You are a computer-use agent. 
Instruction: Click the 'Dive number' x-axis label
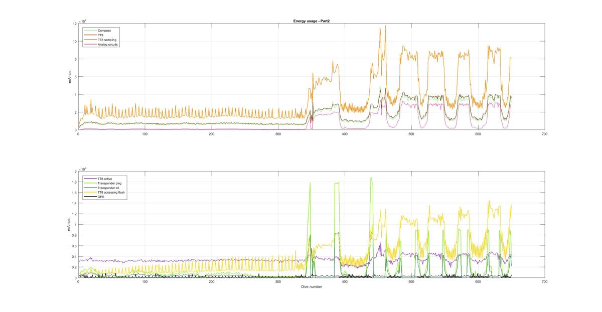pos(311,287)
